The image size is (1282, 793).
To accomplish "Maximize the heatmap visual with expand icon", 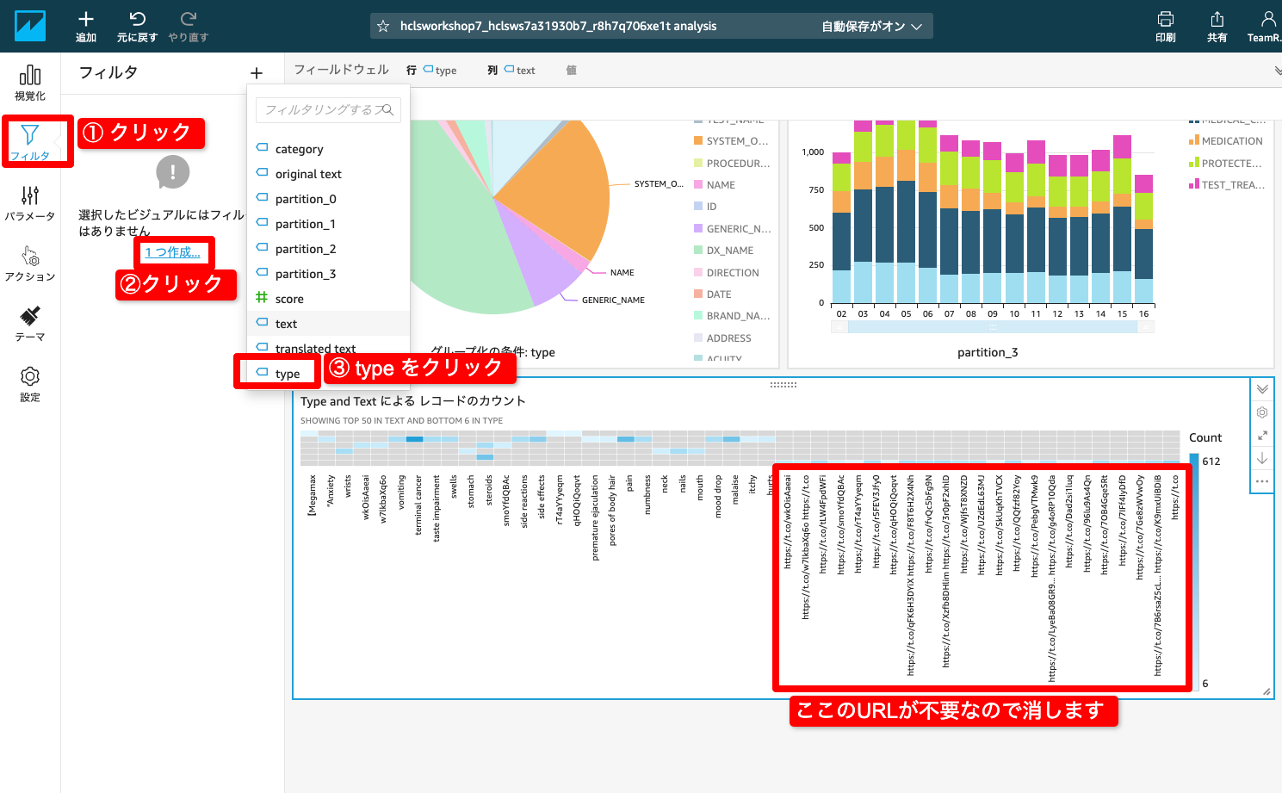I will click(1262, 436).
